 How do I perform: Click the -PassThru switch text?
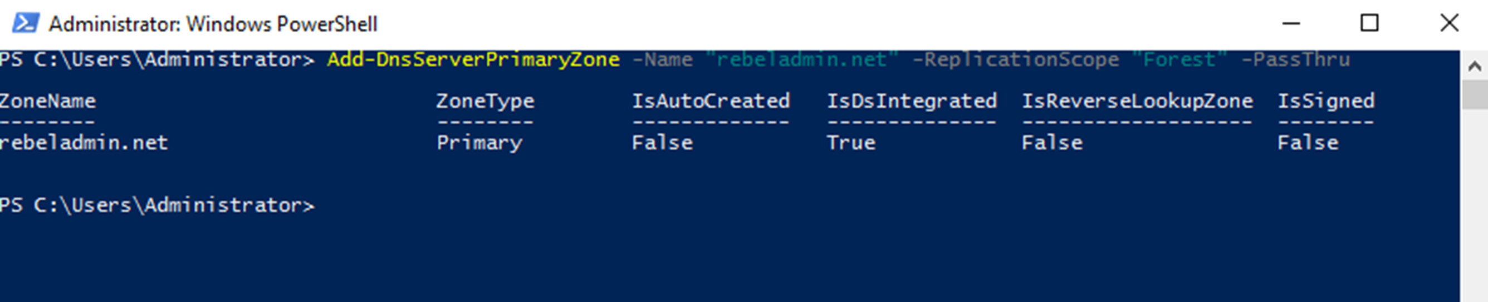pos(1296,59)
